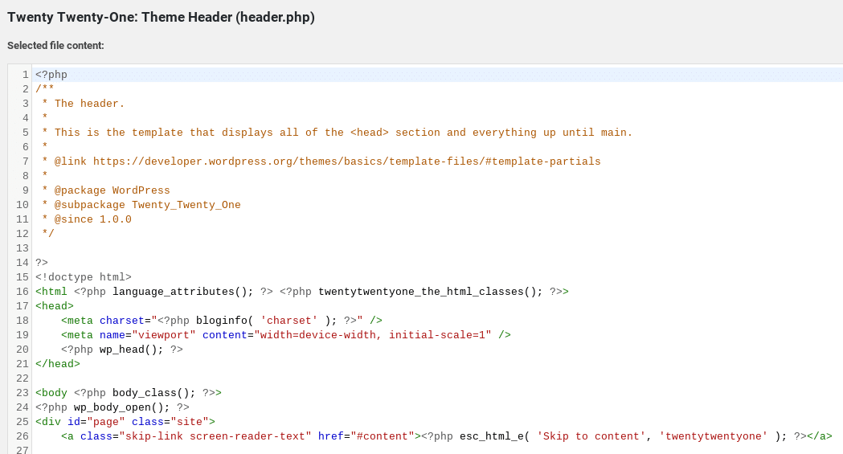
Task: Click the div id="page" line
Action: (x=125, y=422)
